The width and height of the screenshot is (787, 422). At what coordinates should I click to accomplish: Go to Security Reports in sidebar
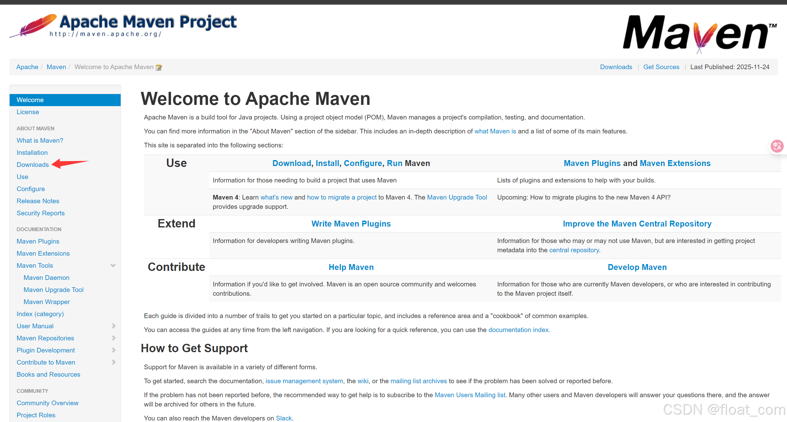(x=41, y=213)
